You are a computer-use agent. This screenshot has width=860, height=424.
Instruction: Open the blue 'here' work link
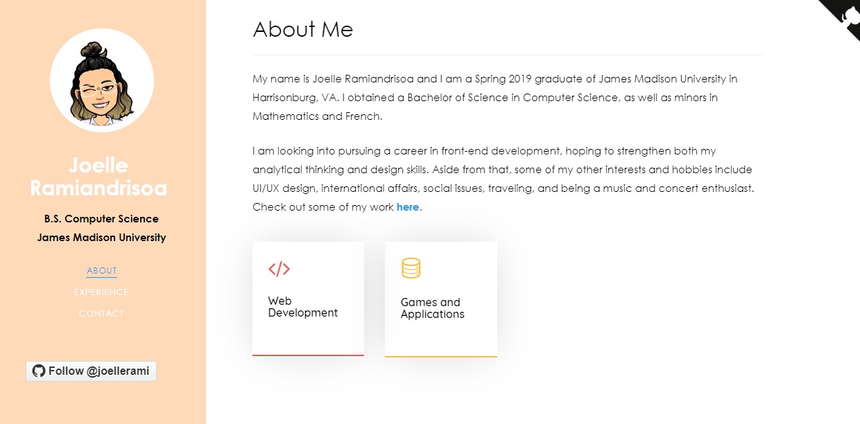(x=408, y=207)
